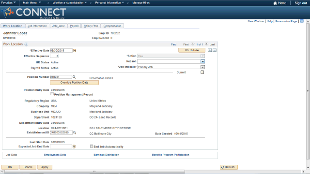
Task: Switch to Payroll tab
Action: pyautogui.click(x=74, y=26)
